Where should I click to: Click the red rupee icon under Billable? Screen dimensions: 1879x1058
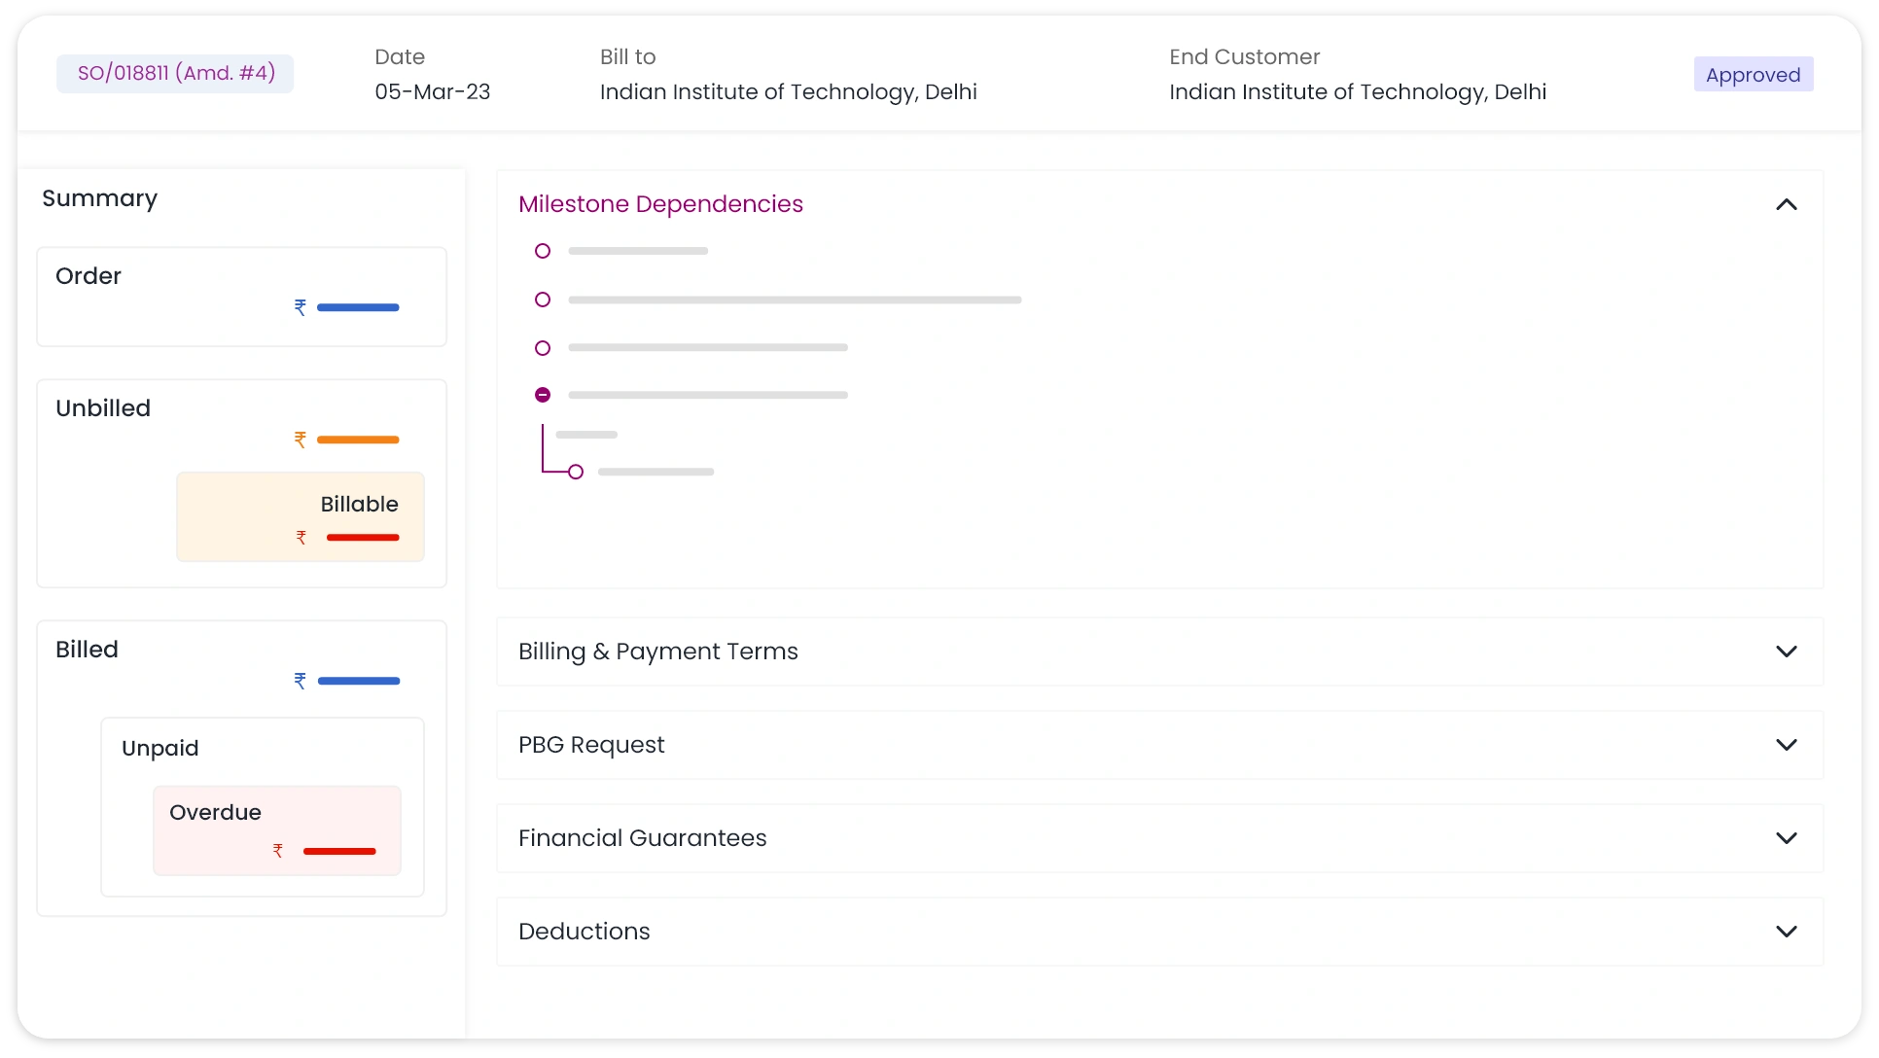[301, 537]
